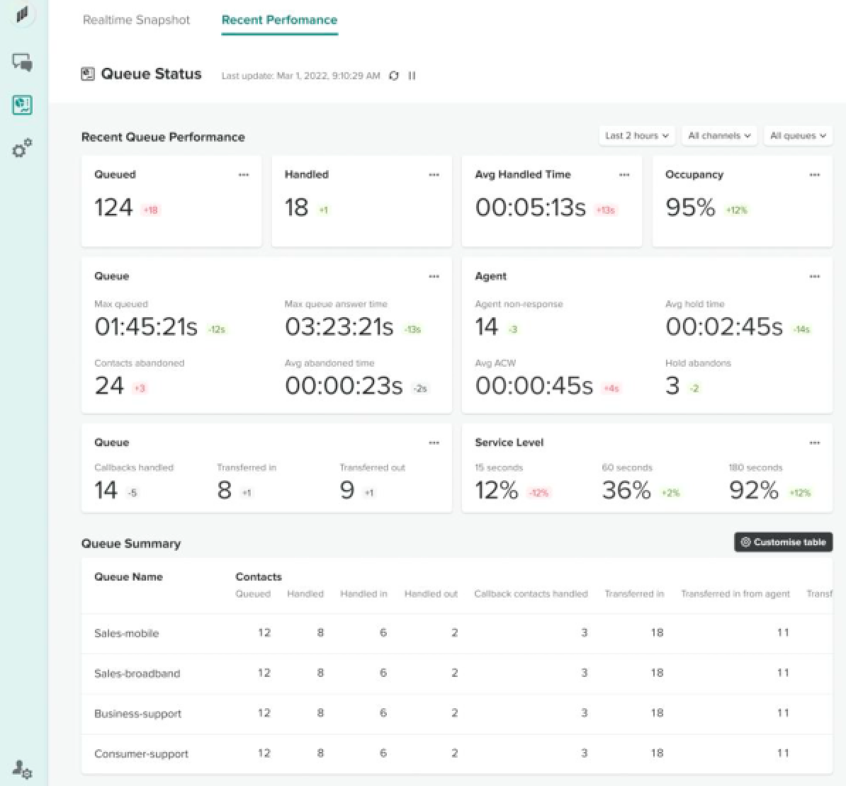Click the chat conversations sidebar icon

tap(23, 62)
